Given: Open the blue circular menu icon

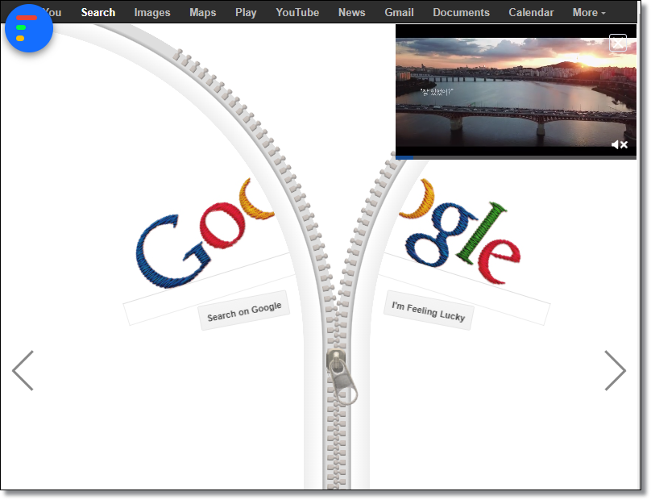Looking at the screenshot, I should tap(29, 28).
